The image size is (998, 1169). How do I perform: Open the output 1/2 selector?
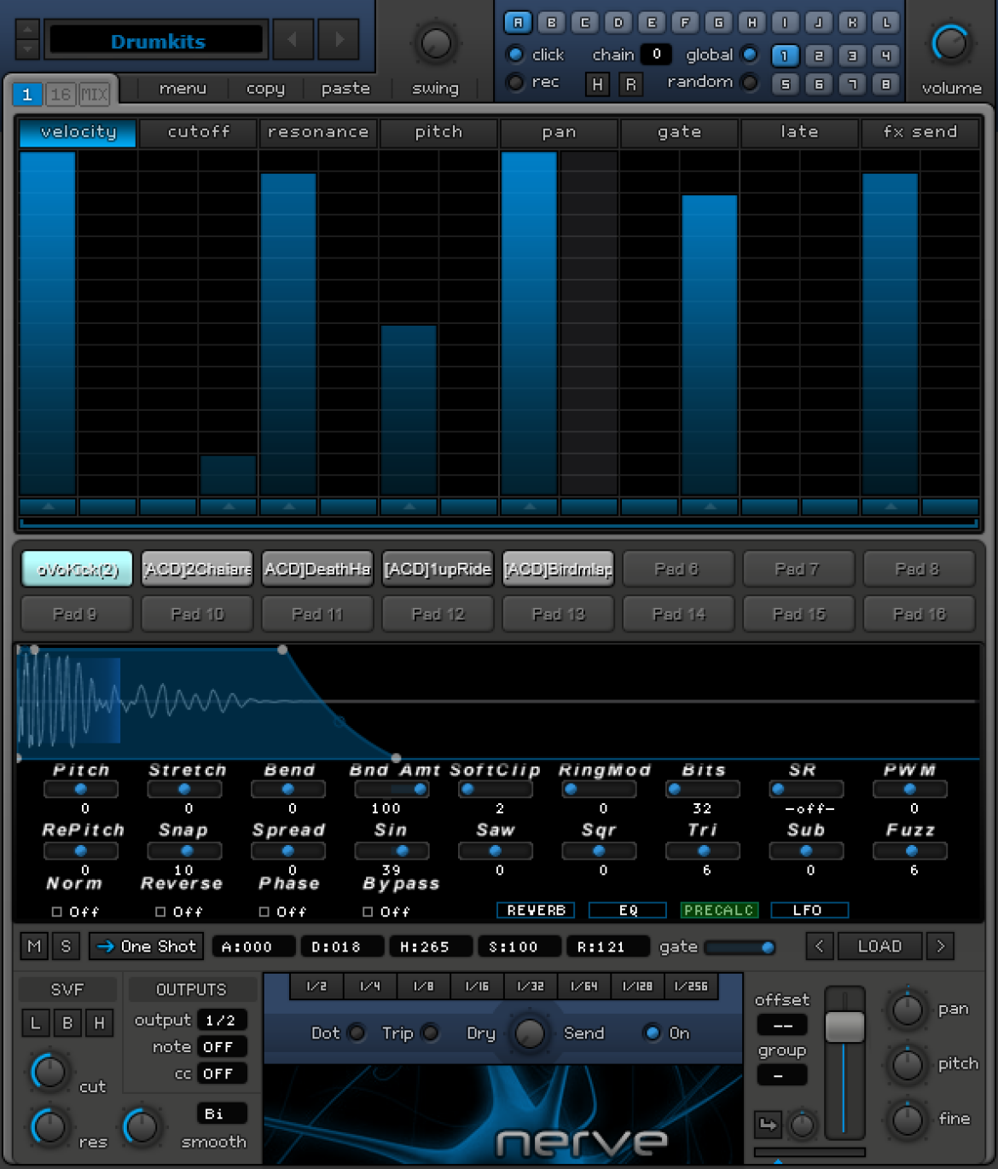(221, 1020)
